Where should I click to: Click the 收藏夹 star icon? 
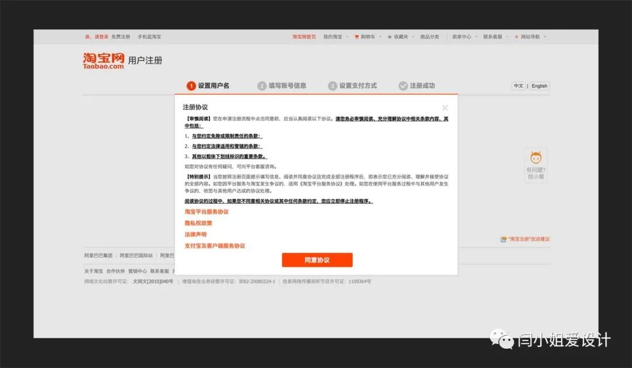click(x=390, y=37)
